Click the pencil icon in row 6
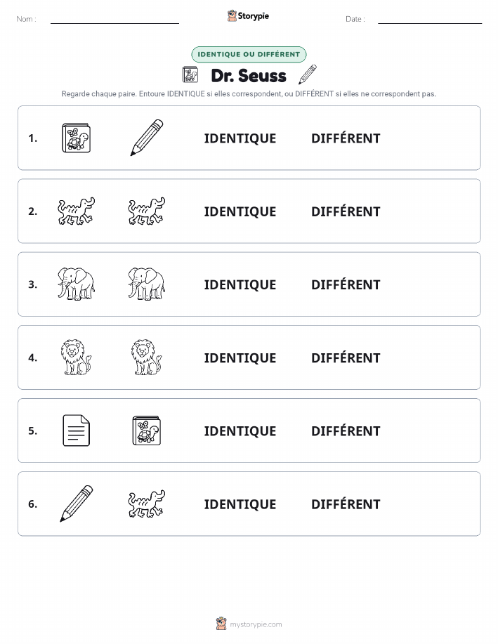498x644 pixels. [76, 504]
